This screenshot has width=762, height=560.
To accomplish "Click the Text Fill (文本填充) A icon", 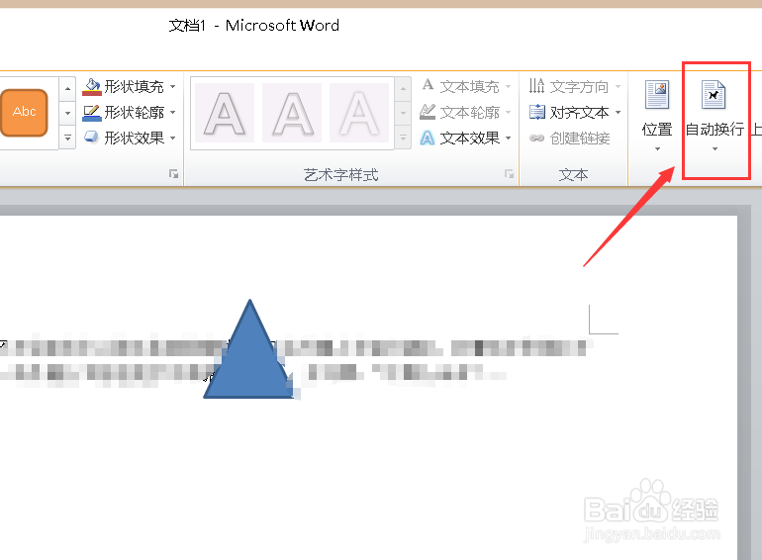I will (x=428, y=85).
